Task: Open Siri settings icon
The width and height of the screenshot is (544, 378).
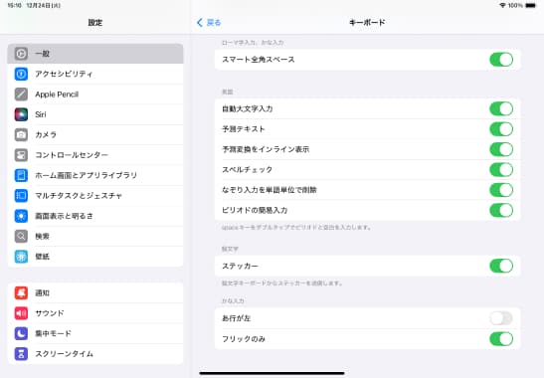Action: [21, 114]
